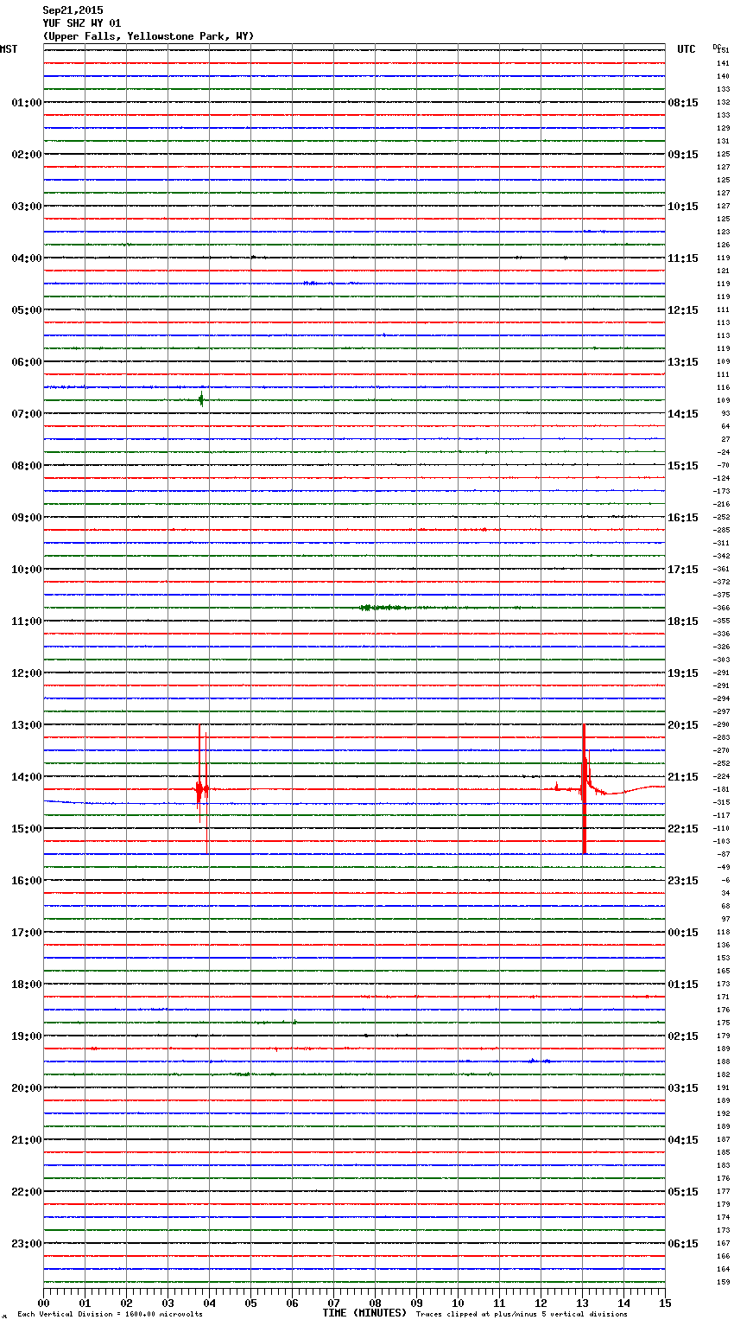734x1326 pixels.
Task: Click the Traces clipped at plus/minus 5 note
Action: (522, 1315)
